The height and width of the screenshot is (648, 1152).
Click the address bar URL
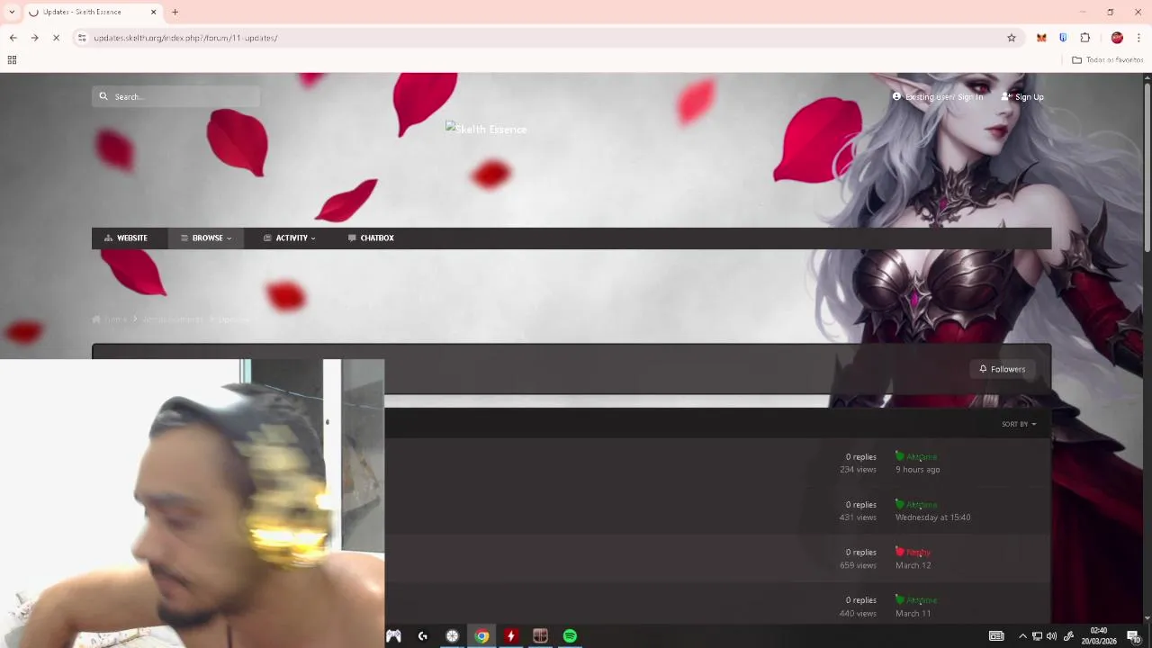coord(185,38)
